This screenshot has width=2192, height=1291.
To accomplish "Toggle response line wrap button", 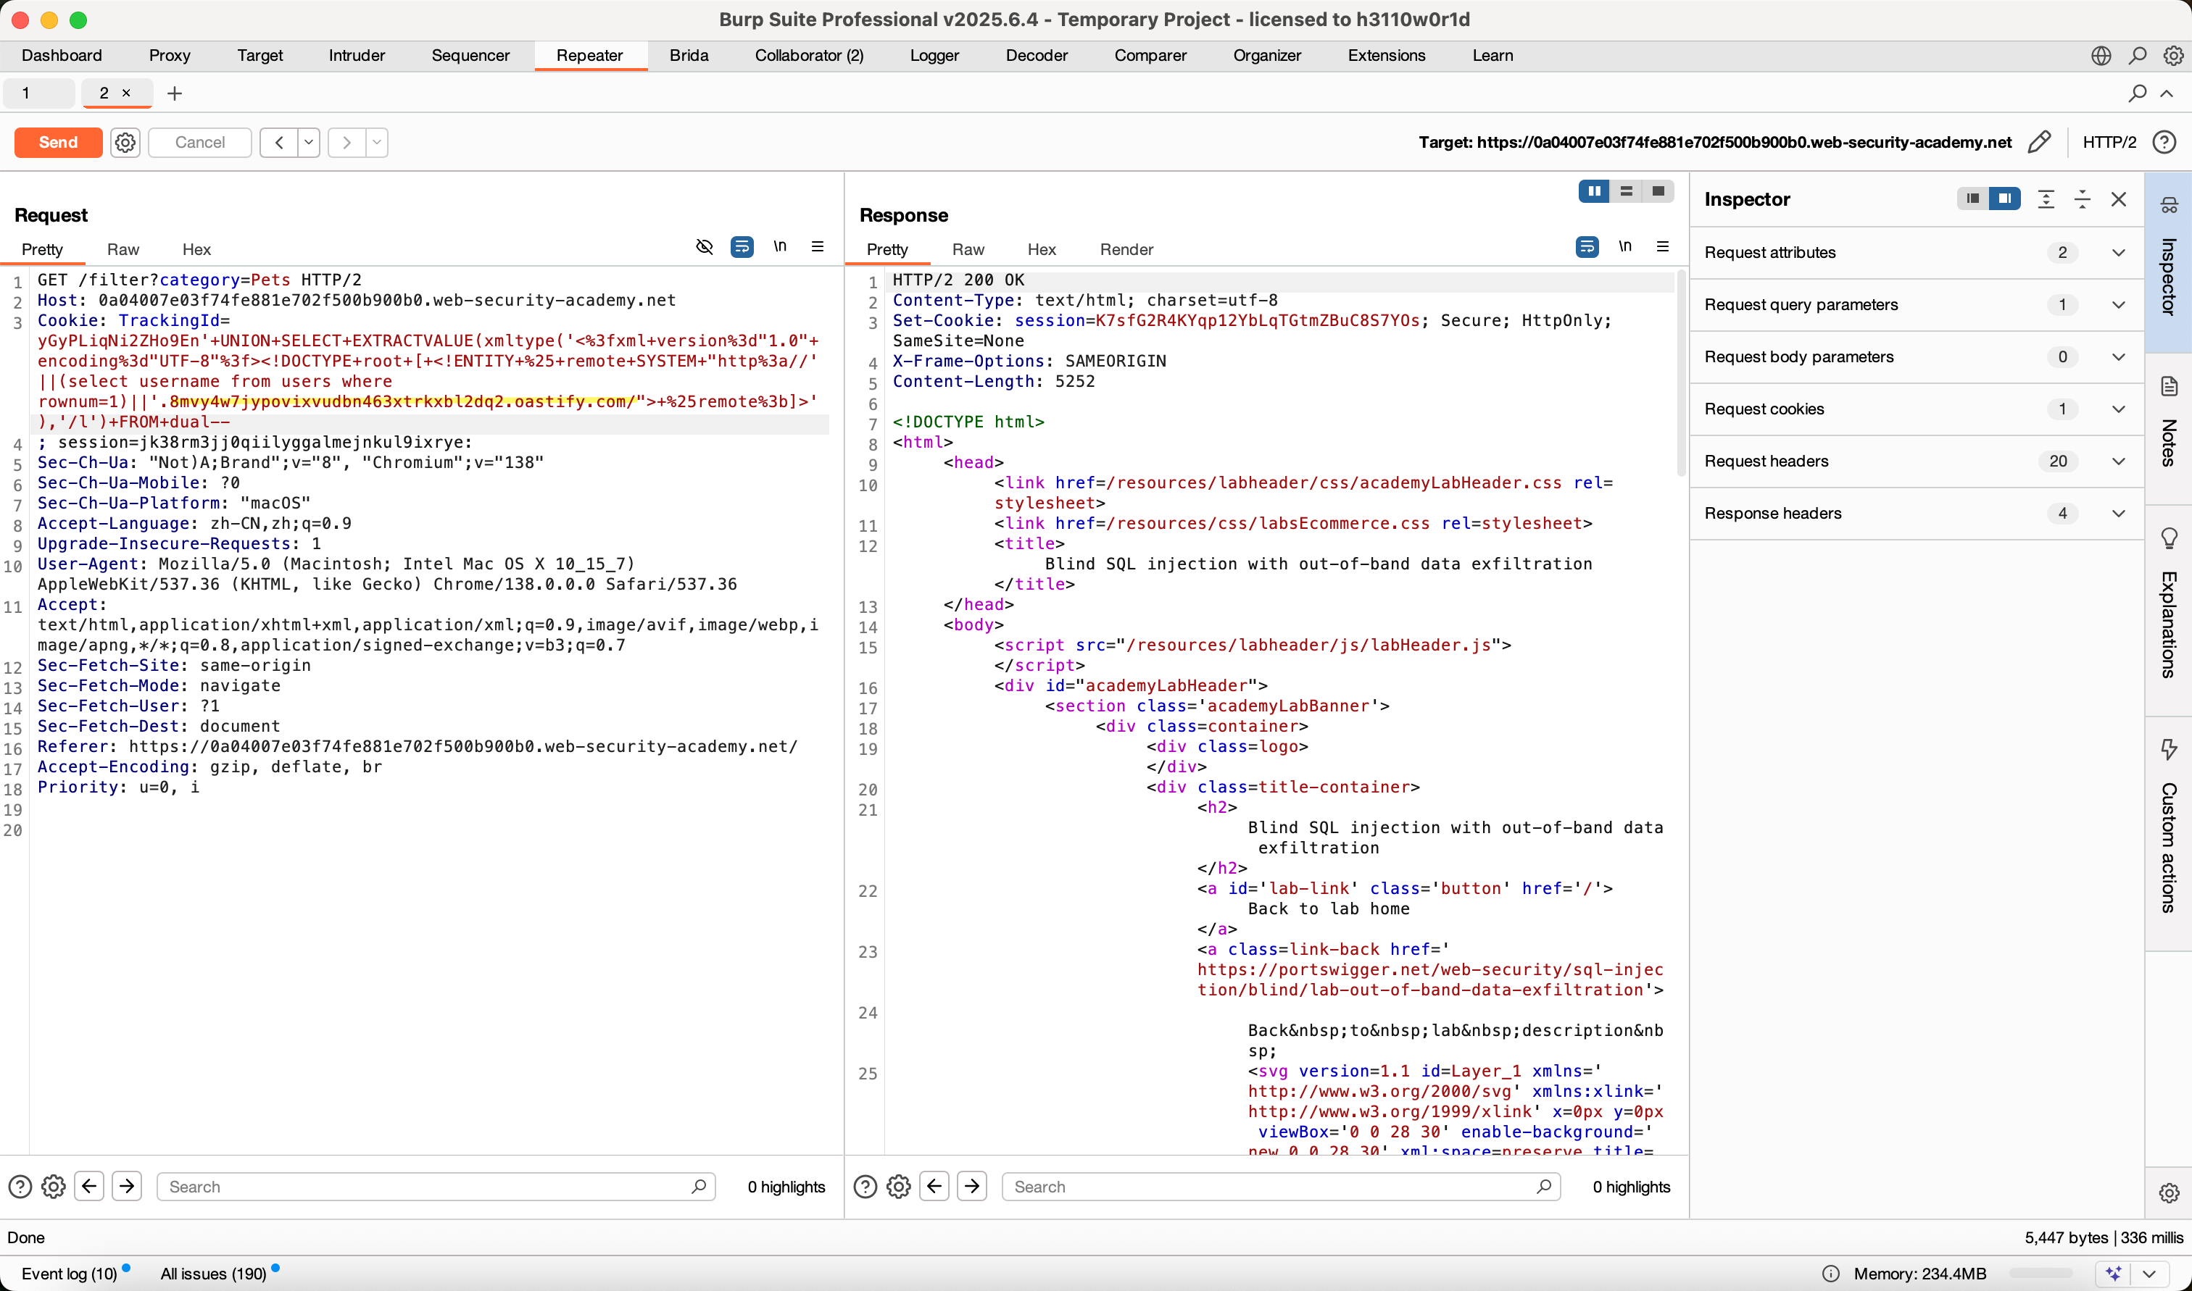I will pyautogui.click(x=1586, y=246).
